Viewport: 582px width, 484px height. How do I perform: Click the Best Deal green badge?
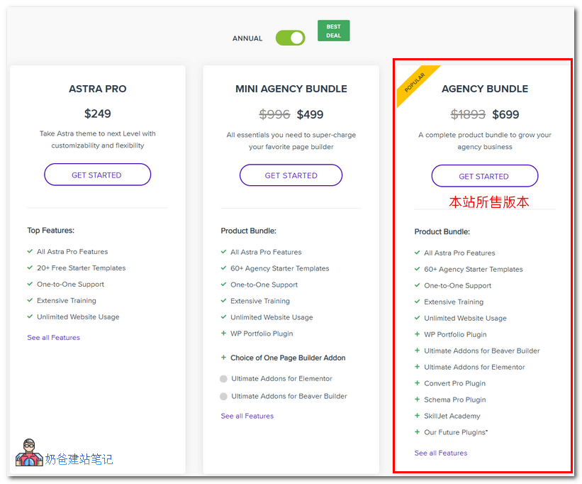[333, 31]
